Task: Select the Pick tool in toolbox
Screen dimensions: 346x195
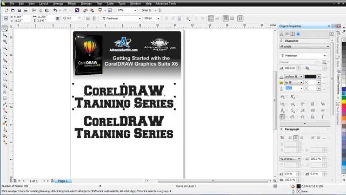Action: (x=5, y=29)
